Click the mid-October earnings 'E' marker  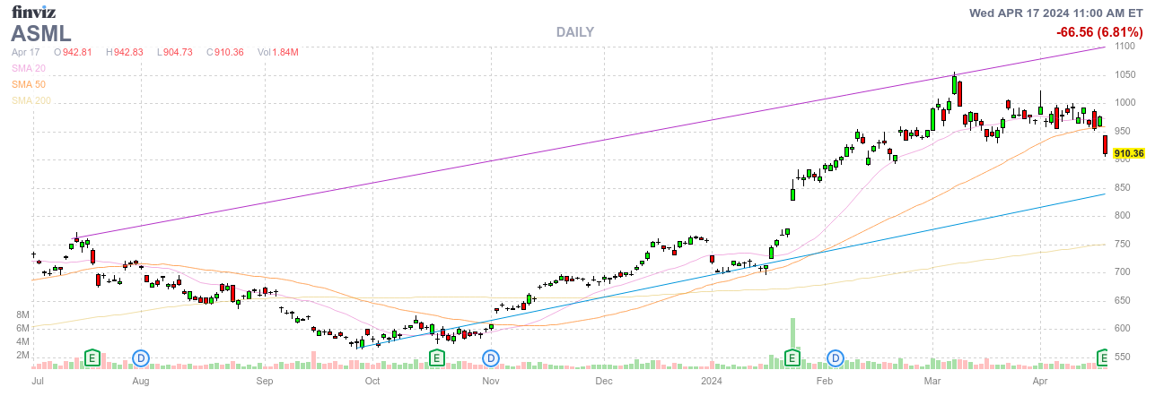[437, 358]
